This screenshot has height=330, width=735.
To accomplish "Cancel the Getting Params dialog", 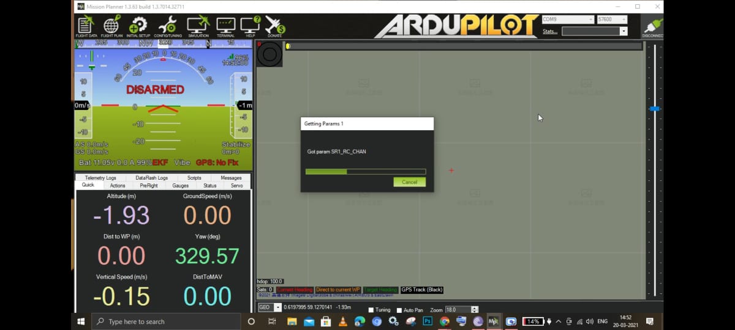I will tap(410, 182).
